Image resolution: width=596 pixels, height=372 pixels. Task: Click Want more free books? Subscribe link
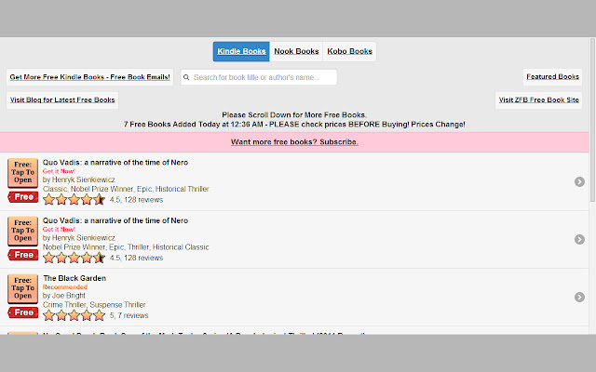tap(294, 142)
